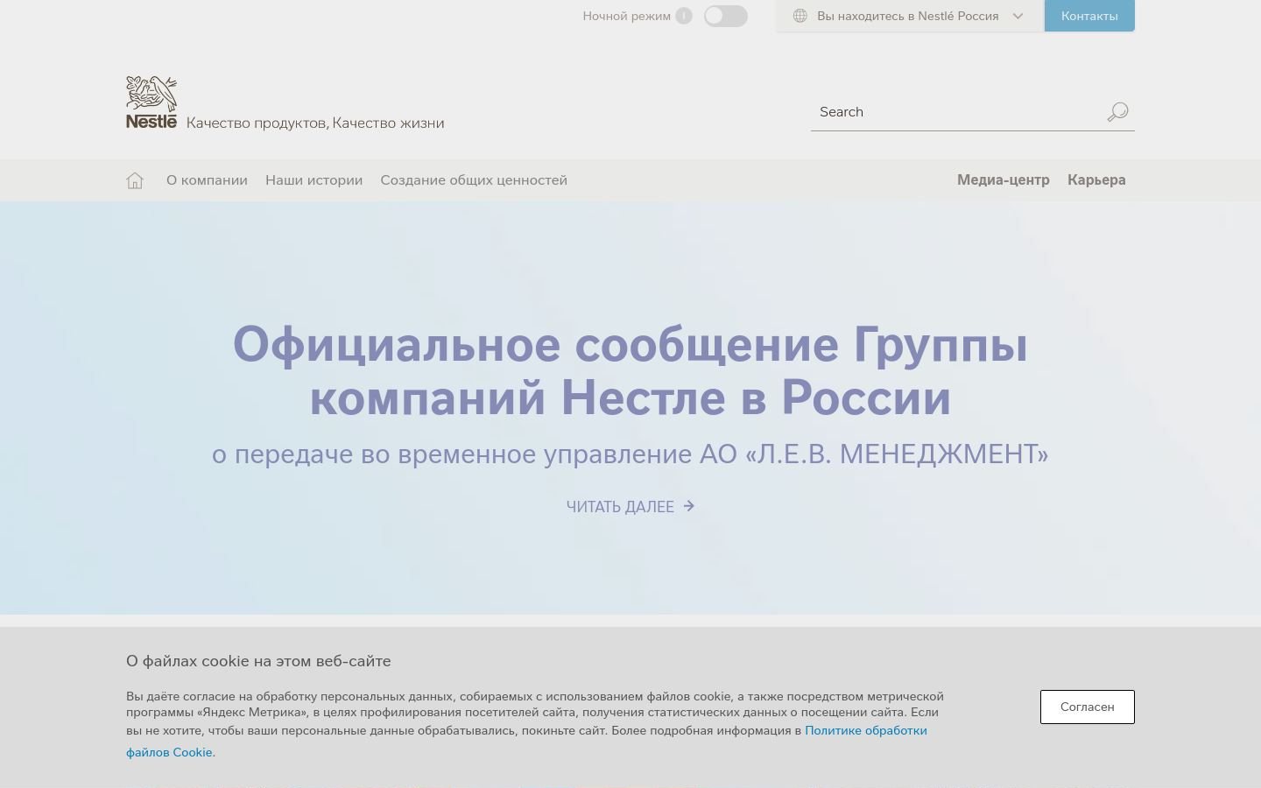Click the magnifying glass search icon
The image size is (1261, 788).
click(1117, 112)
